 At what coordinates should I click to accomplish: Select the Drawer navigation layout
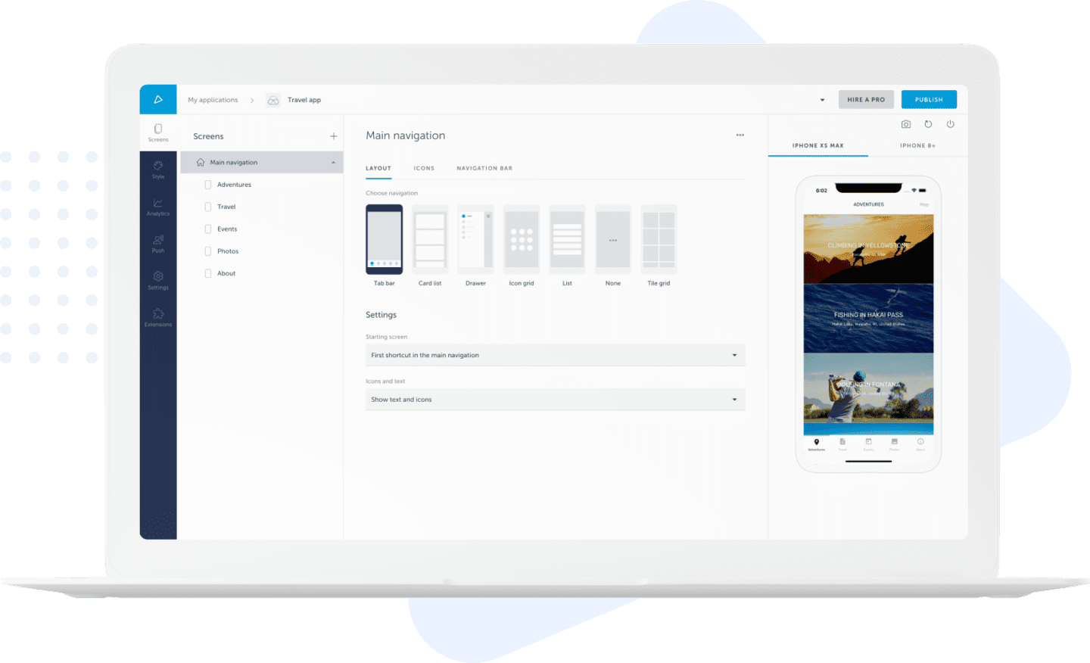click(475, 240)
